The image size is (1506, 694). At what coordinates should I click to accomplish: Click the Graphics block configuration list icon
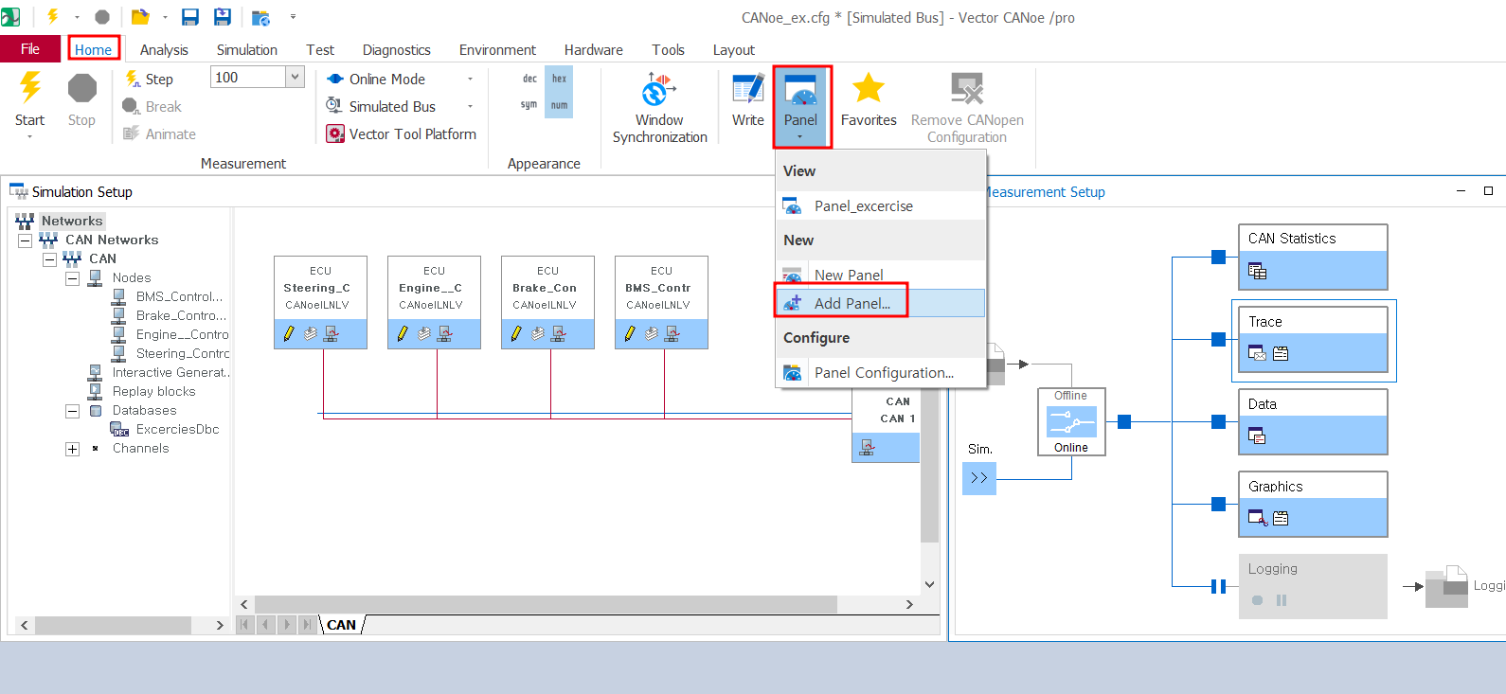click(x=1281, y=518)
